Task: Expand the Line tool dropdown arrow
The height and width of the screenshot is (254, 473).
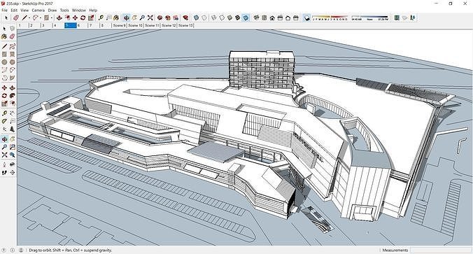Action: (x=29, y=17)
